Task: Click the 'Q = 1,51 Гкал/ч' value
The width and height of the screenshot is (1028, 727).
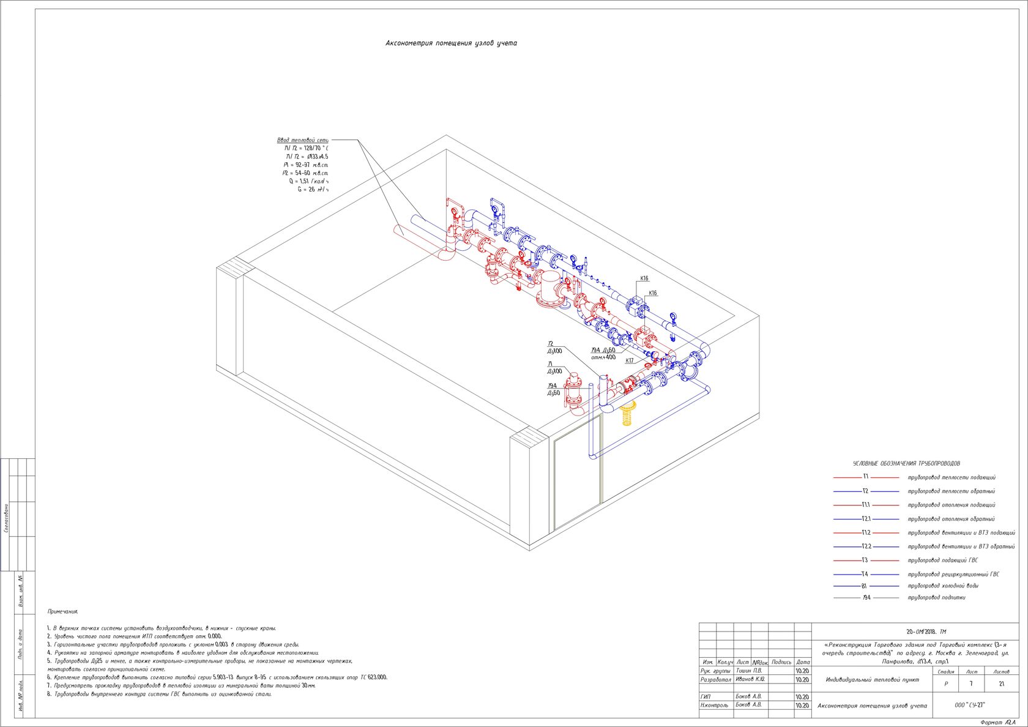Action: coord(309,181)
